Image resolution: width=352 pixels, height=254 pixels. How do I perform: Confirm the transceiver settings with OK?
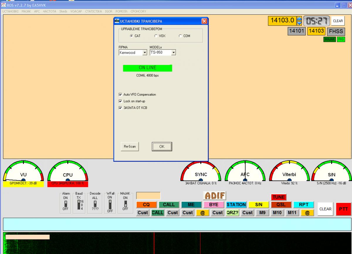(x=162, y=147)
